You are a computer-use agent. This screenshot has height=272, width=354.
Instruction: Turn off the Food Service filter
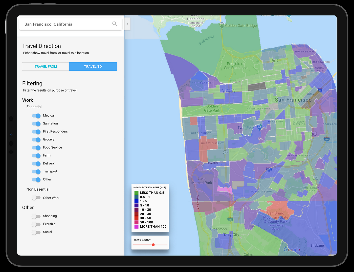click(x=36, y=148)
